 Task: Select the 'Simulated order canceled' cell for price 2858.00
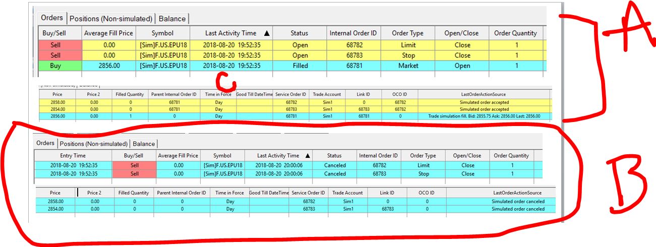point(517,202)
